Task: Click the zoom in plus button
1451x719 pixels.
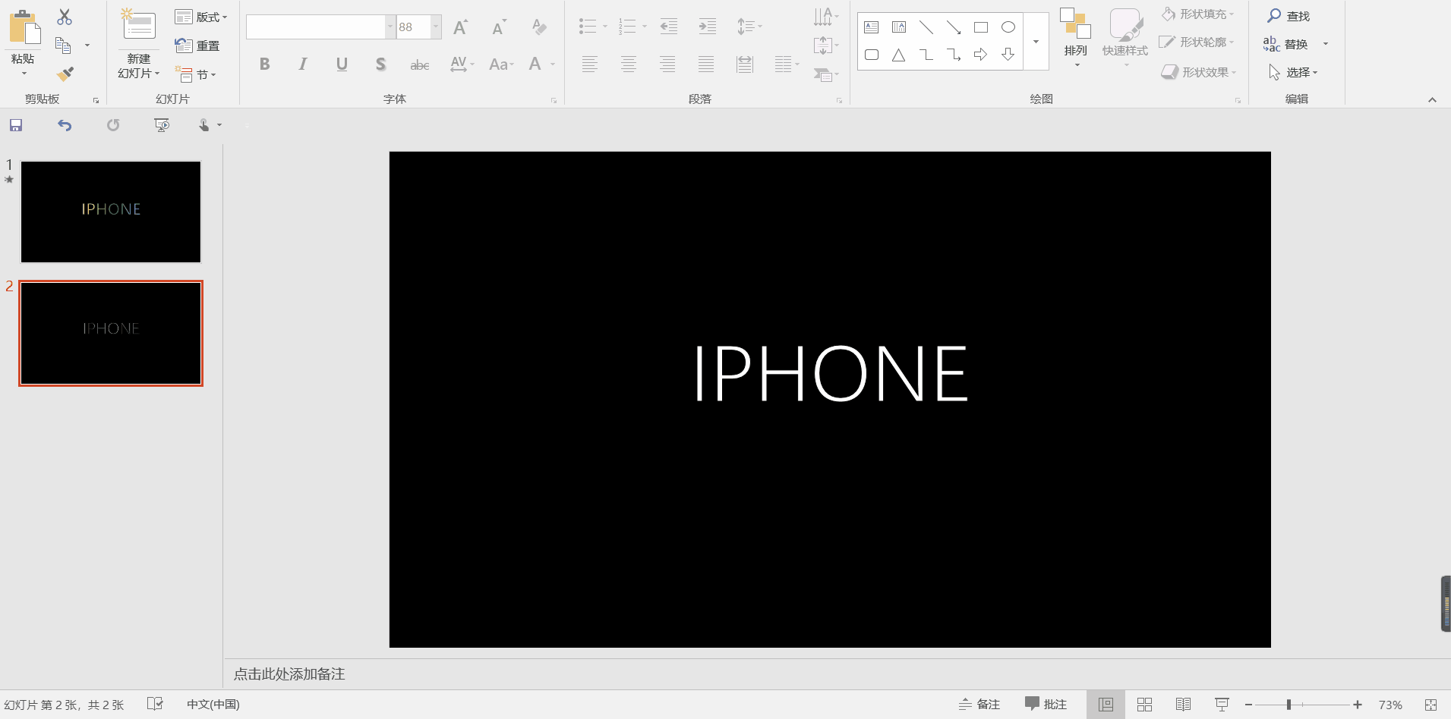Action: coord(1358,705)
